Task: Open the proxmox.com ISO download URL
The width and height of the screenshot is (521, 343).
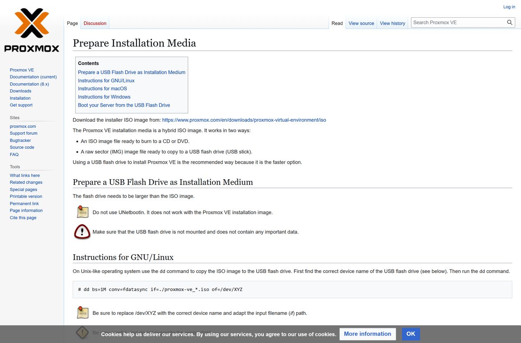Action: 244,120
